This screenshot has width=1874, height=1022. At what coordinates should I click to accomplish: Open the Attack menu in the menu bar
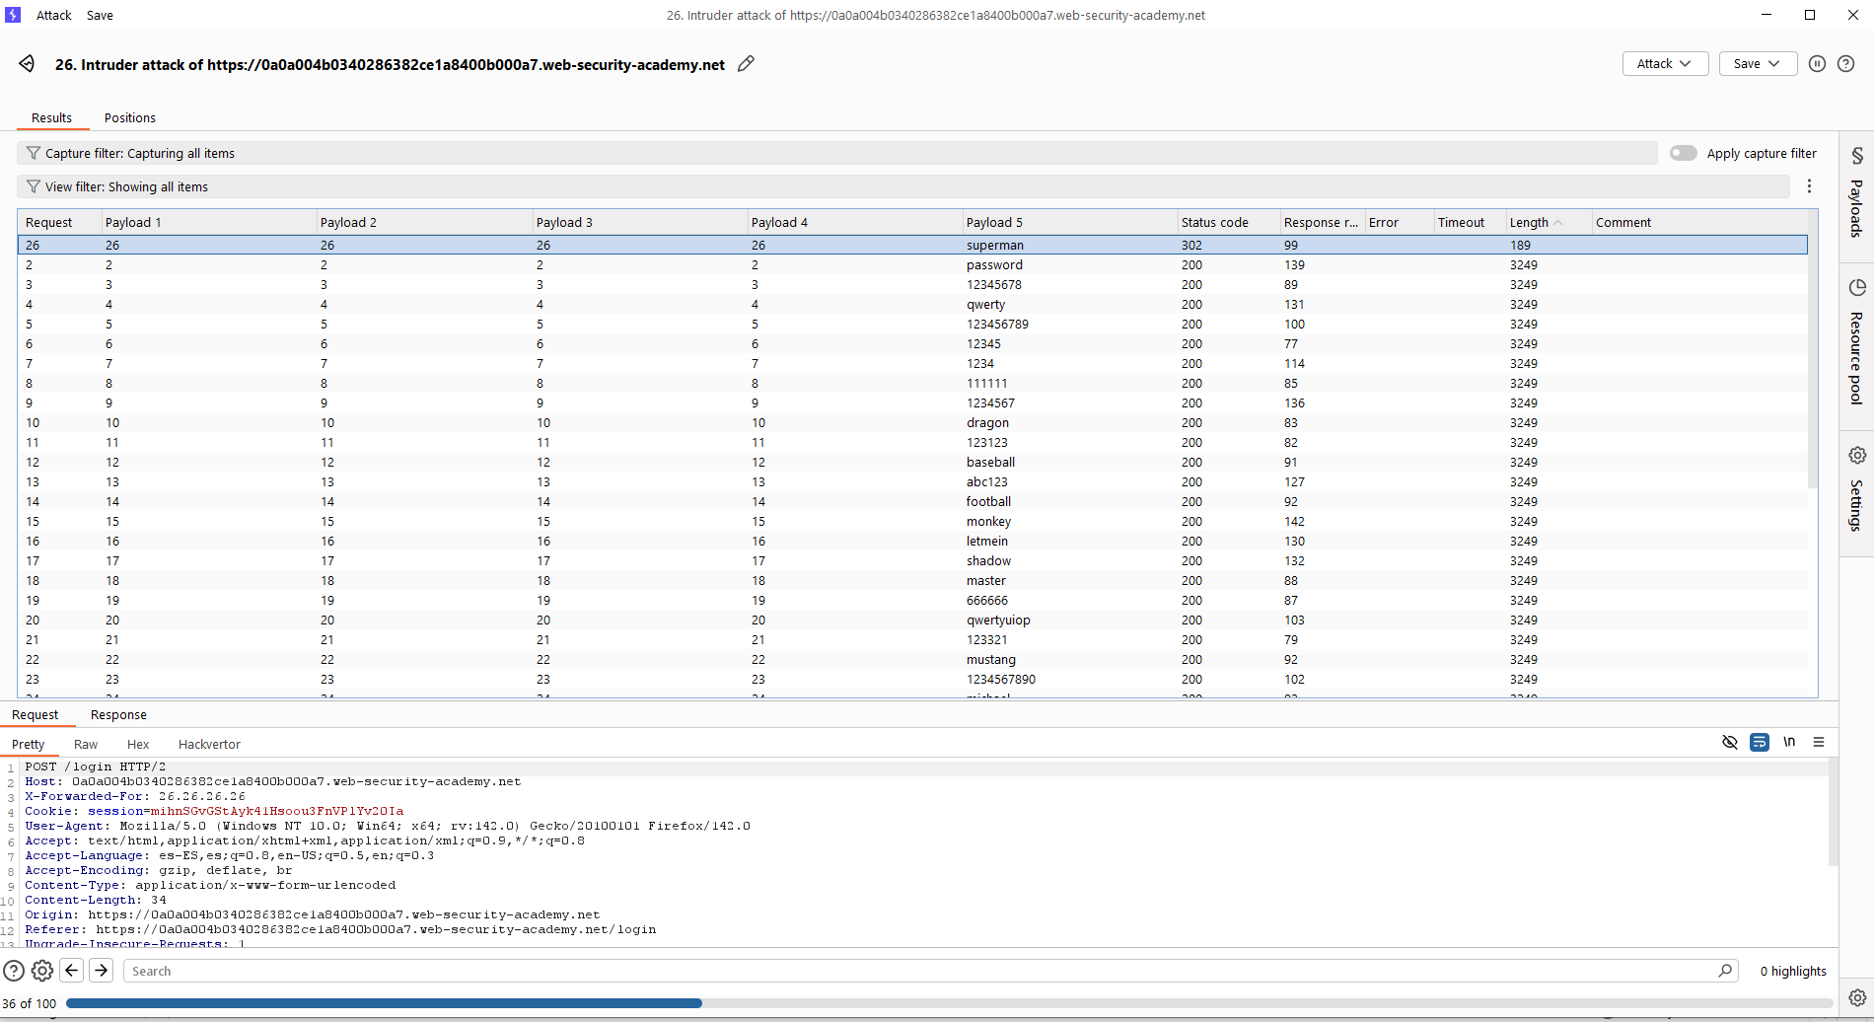[54, 15]
